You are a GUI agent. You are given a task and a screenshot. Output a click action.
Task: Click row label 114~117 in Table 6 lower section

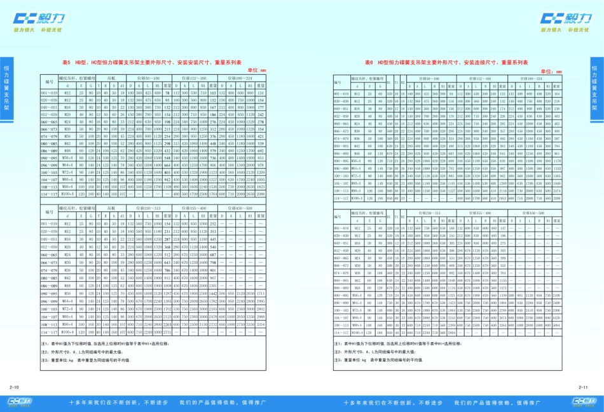point(341,333)
